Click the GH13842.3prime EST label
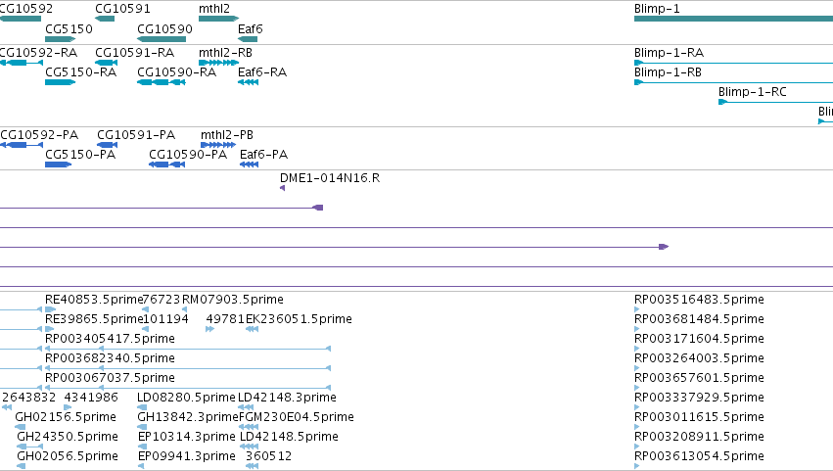Screen dimensions: 833x471 coord(188,417)
